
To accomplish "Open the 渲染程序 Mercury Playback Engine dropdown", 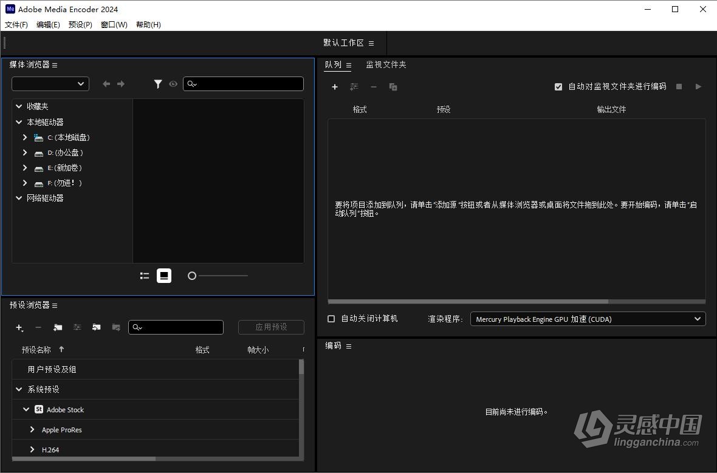I will click(x=588, y=319).
